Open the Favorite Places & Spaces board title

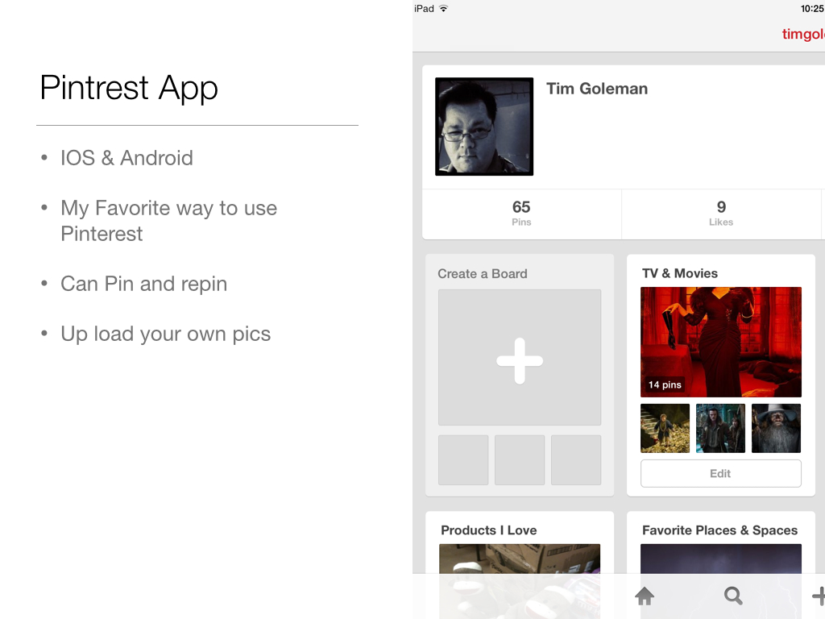click(x=719, y=530)
